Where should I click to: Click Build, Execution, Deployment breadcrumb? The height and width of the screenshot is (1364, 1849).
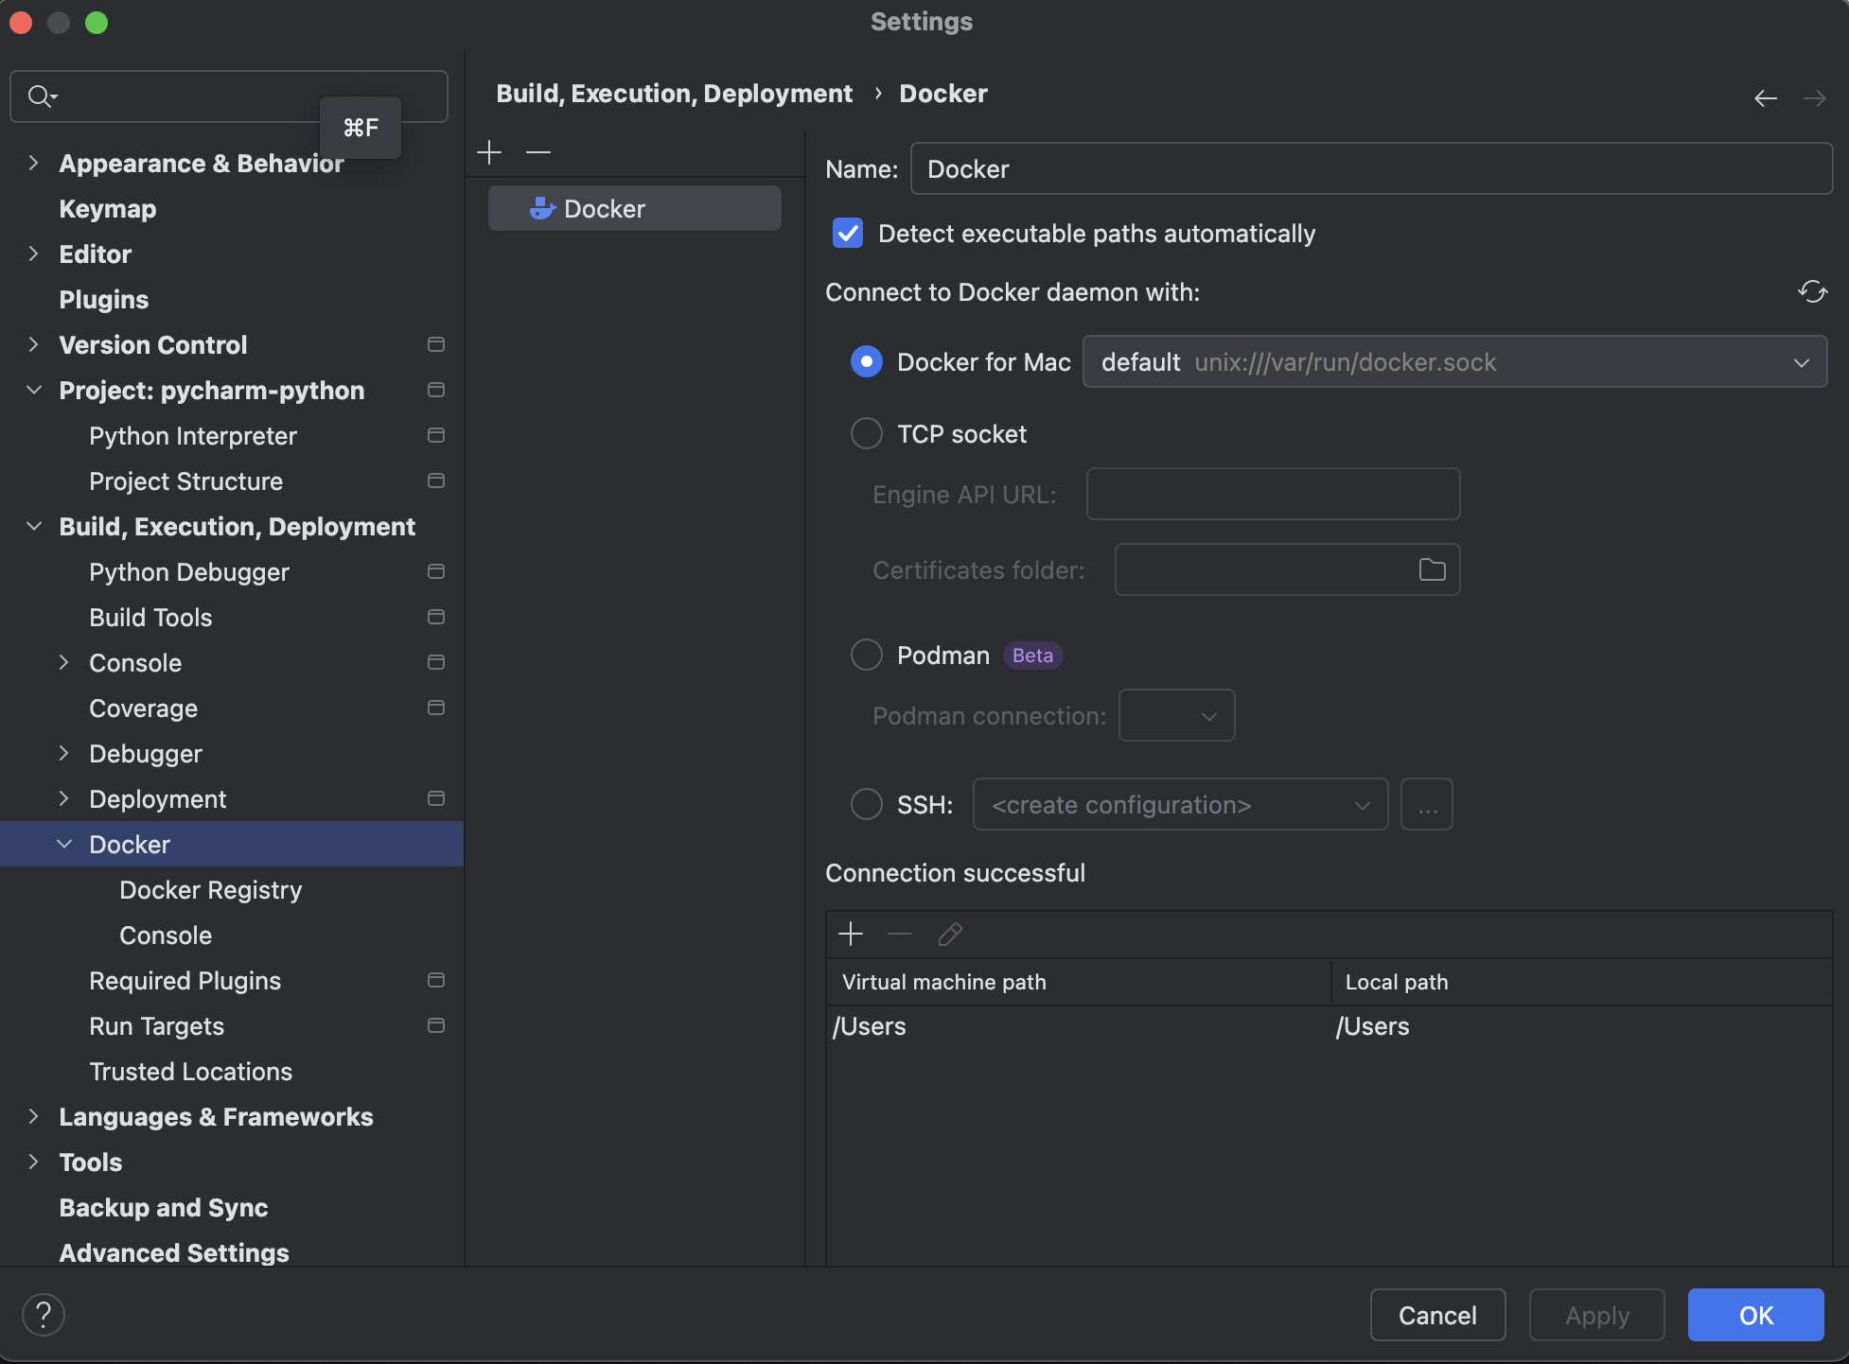click(x=675, y=93)
